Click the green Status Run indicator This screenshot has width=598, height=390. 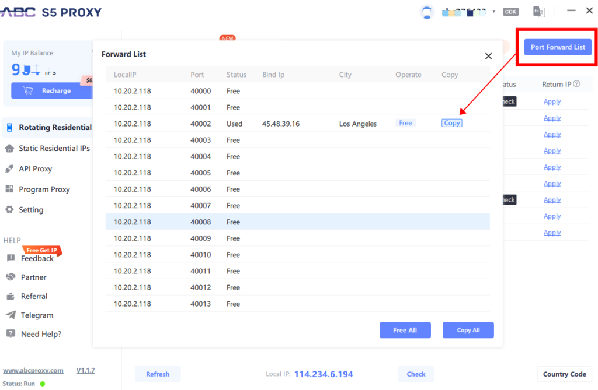click(x=43, y=384)
